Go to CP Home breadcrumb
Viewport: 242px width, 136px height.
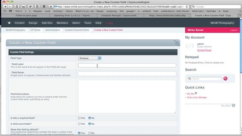35,30
